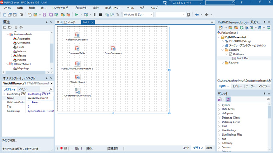Select the FDBatchMoveJSONWriter1 component icon
The image size is (273, 153).
pos(77,91)
